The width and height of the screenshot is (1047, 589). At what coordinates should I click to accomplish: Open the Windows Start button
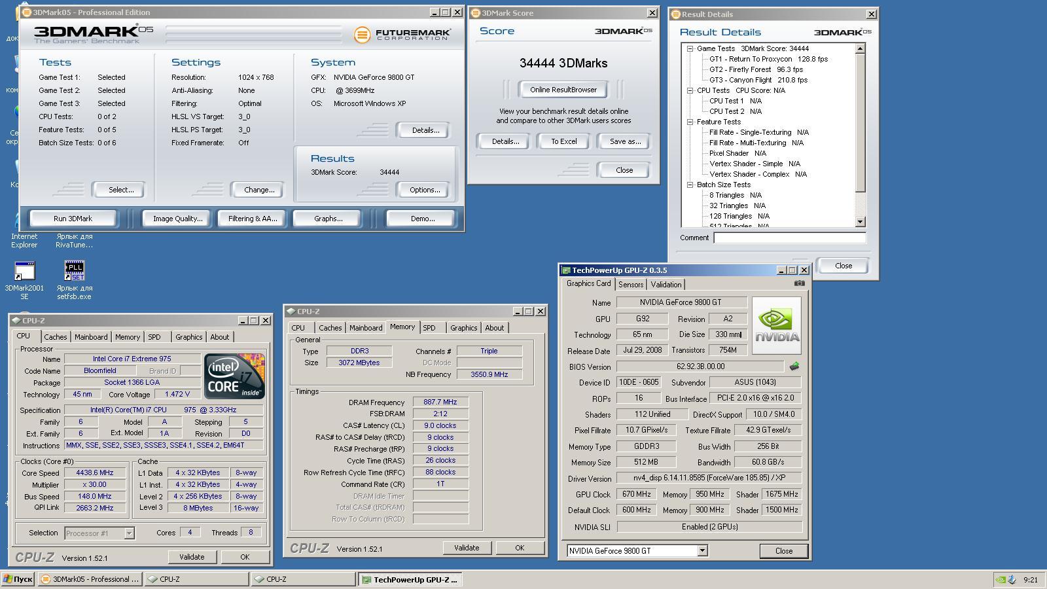(18, 579)
